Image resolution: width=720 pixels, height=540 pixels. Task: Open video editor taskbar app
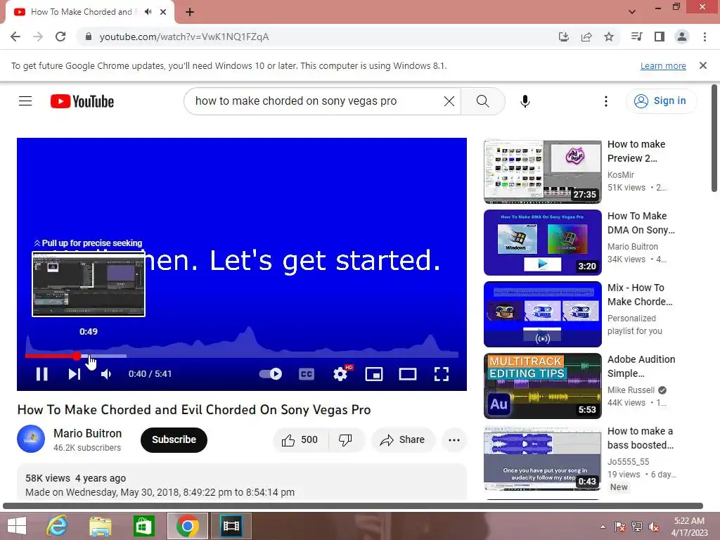(x=231, y=526)
